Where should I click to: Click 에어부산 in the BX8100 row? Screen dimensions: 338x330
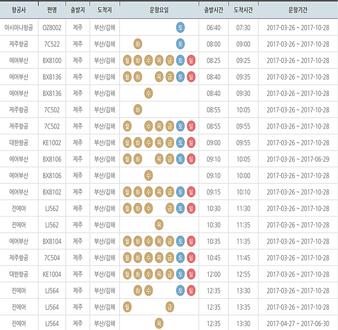pos(19,60)
